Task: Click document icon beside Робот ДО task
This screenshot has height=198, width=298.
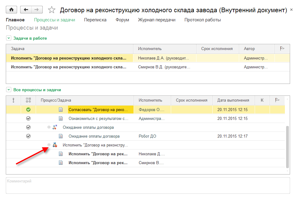Action: coord(61,136)
